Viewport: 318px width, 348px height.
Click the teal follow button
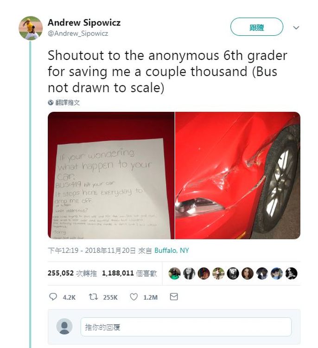(x=257, y=27)
